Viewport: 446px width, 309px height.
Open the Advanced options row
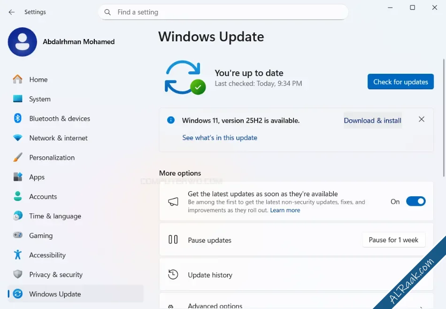tap(296, 301)
